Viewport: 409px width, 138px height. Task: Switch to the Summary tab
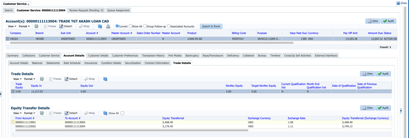(x=13, y=56)
